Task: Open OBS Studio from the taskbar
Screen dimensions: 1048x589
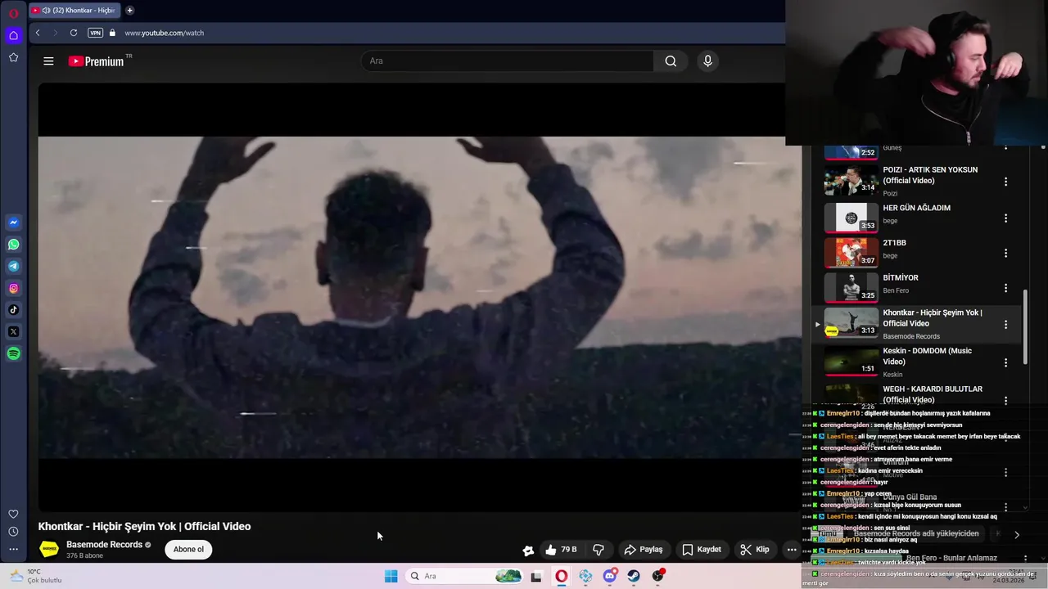Action: [658, 576]
